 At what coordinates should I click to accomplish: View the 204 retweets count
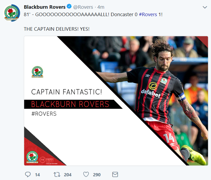pyautogui.click(x=67, y=175)
